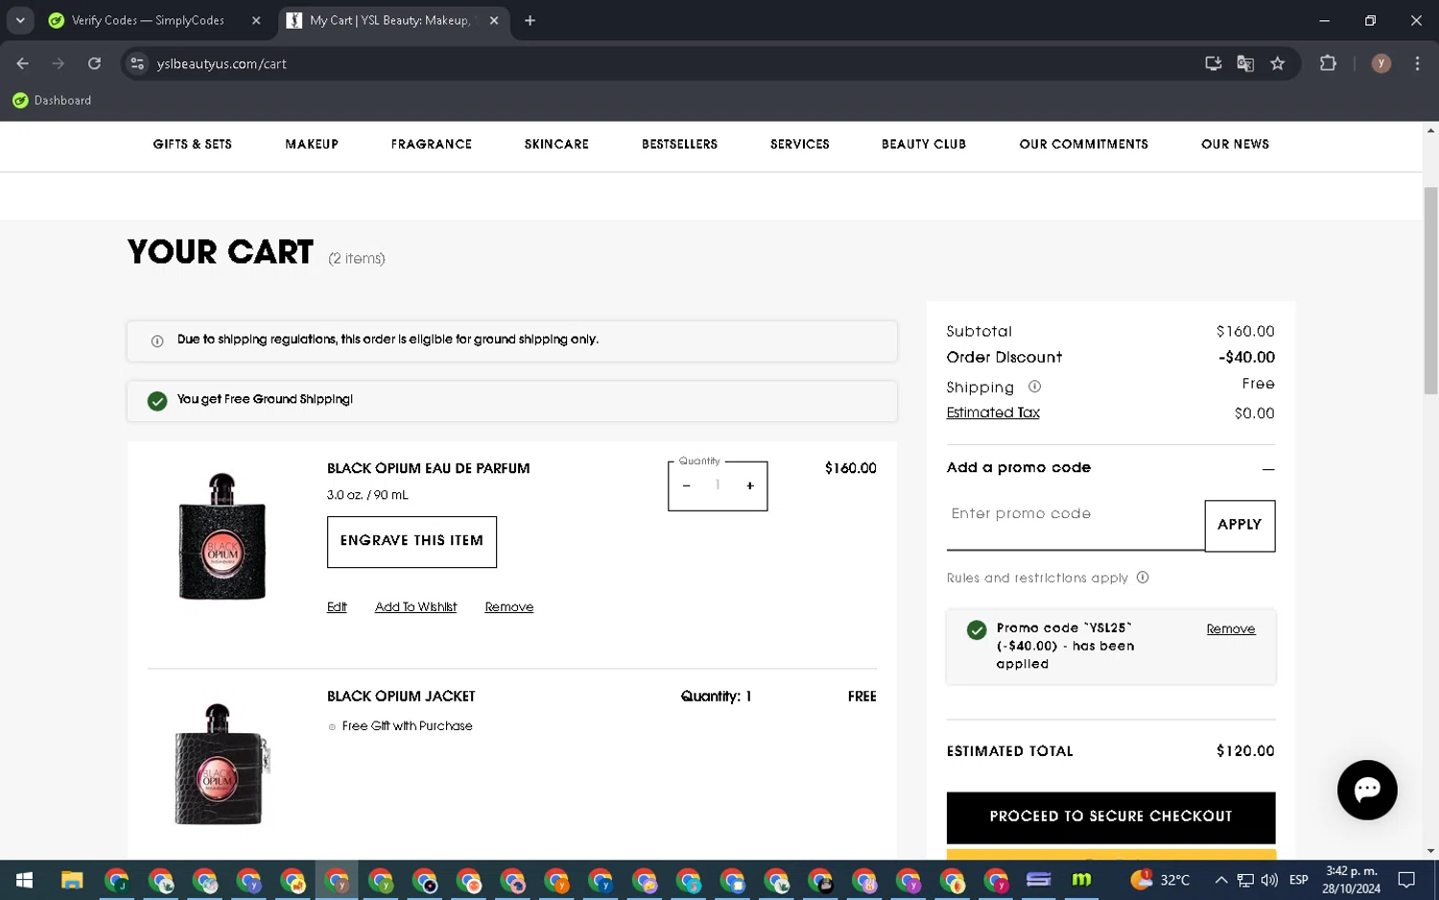Click the address bar URL yslbeautyus.com/cart
1439x900 pixels.
(x=222, y=63)
